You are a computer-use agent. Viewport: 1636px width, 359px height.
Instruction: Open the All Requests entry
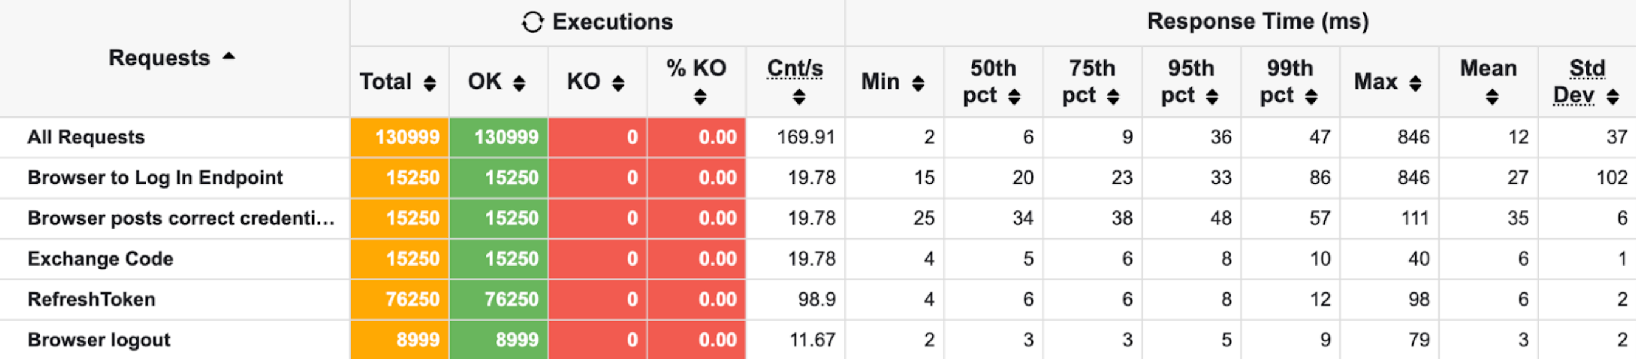coord(85,137)
